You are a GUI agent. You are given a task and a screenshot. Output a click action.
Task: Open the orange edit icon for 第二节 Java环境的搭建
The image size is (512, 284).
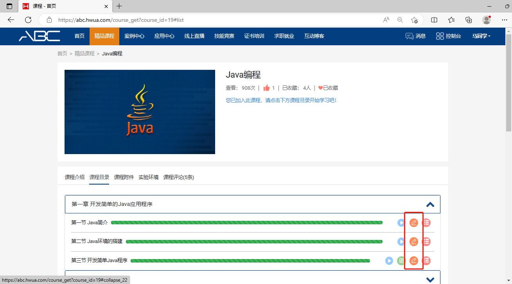point(414,241)
